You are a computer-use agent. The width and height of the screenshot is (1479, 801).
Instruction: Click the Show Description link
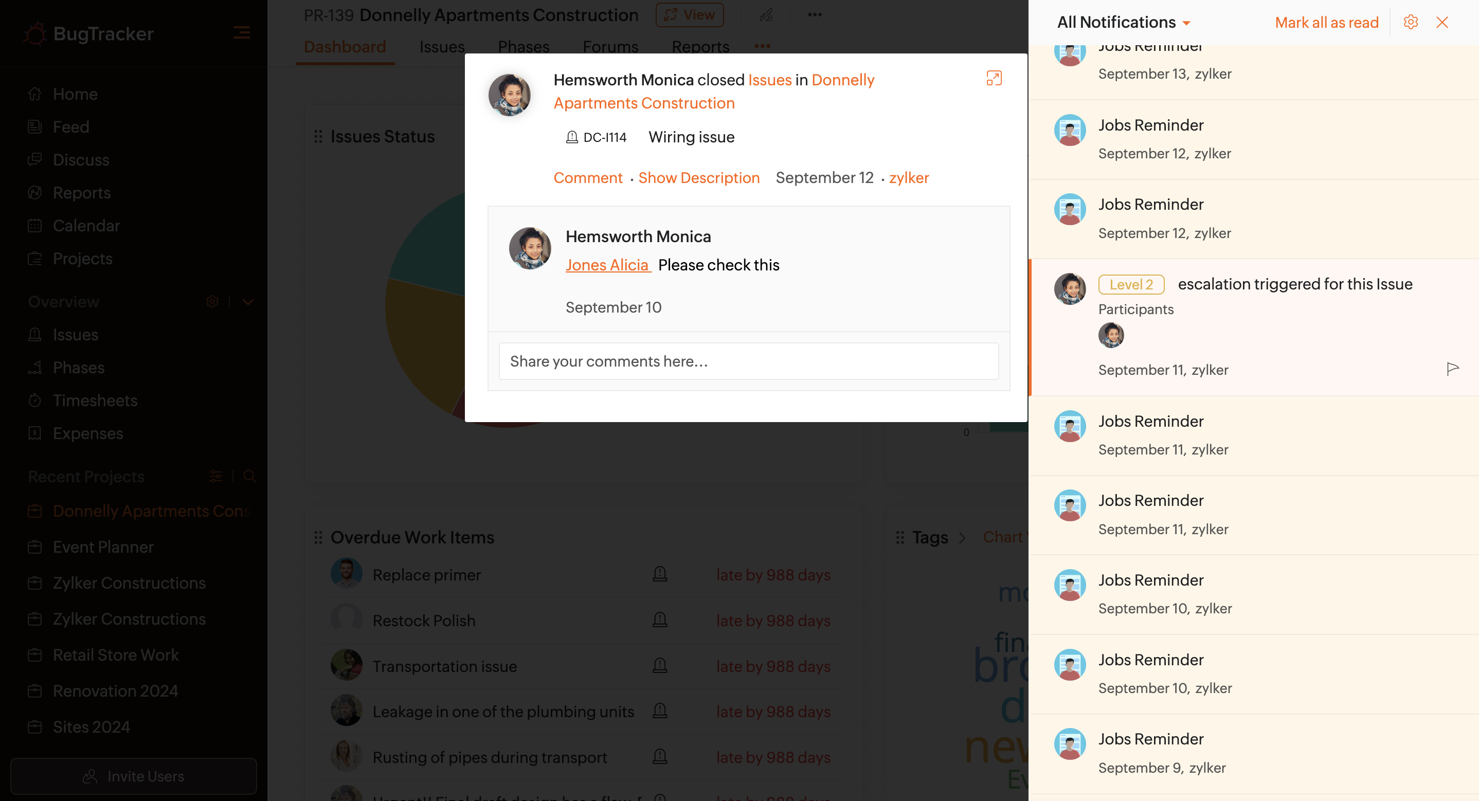699,177
